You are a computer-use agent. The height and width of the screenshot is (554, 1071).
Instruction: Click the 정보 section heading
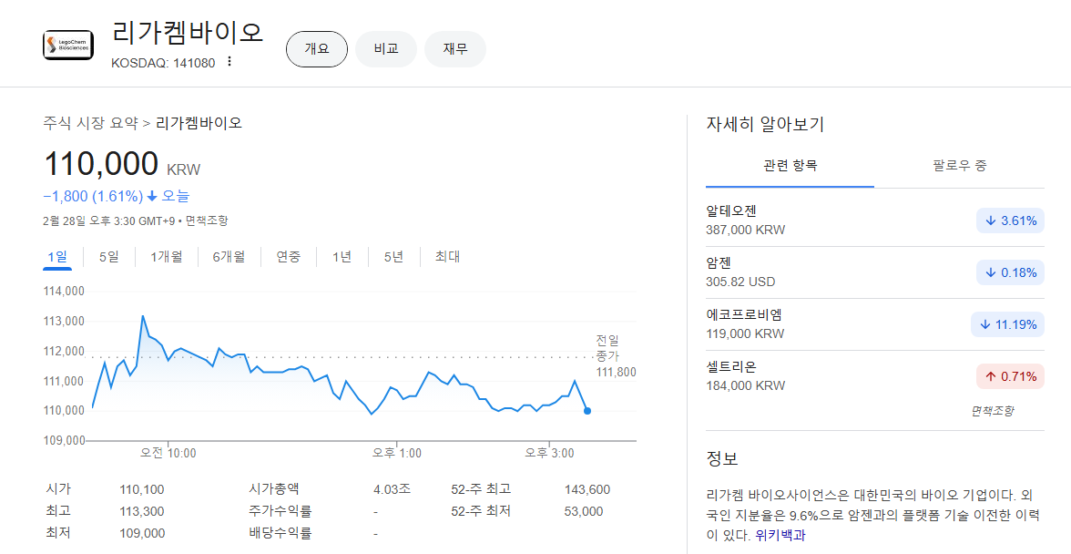pyautogui.click(x=722, y=458)
